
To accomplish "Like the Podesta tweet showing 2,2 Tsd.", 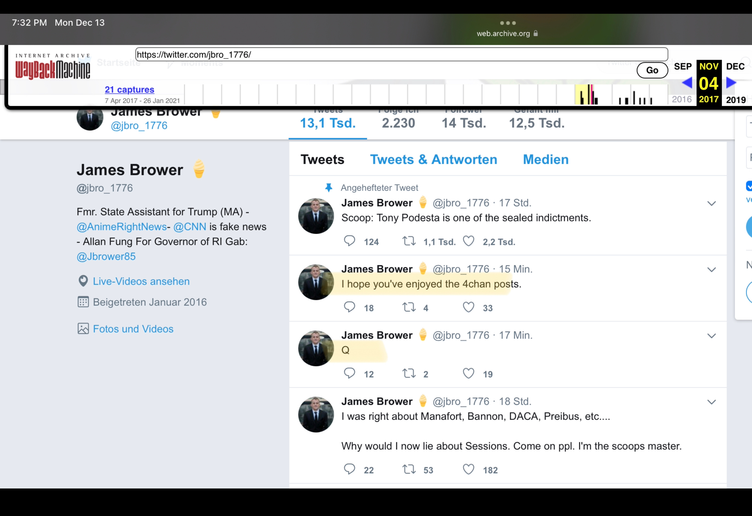I will click(468, 241).
